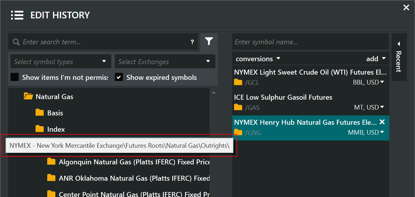Click the folder icon next to Index
Image resolution: width=415 pixels, height=197 pixels.
39,129
